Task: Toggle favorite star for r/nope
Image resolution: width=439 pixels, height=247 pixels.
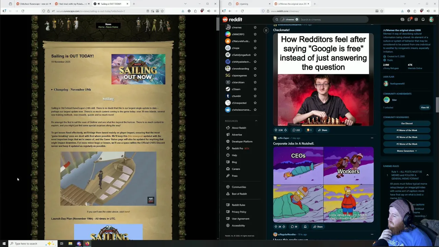Action: click(x=255, y=48)
